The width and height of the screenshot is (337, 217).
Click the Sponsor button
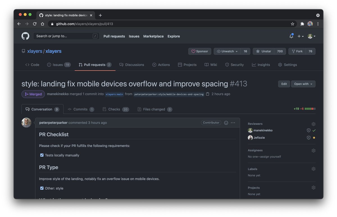(200, 51)
